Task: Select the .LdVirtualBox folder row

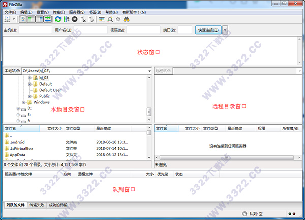Action: (75, 149)
